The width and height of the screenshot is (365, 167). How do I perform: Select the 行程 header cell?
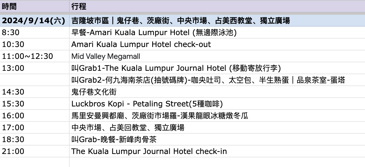(217, 6)
